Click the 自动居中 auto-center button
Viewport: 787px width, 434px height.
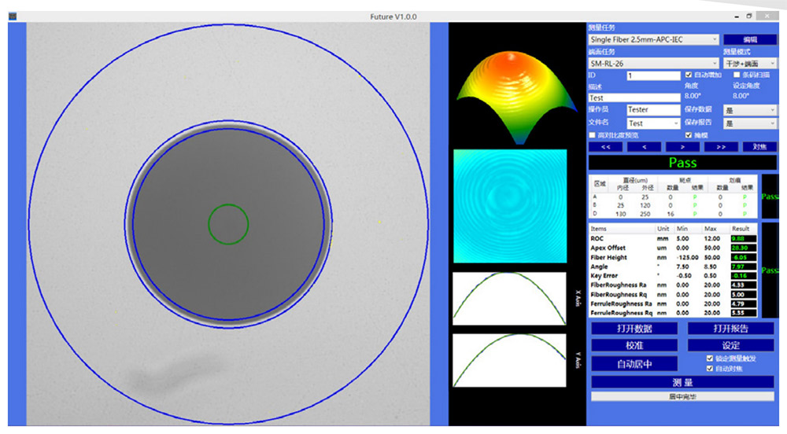633,363
